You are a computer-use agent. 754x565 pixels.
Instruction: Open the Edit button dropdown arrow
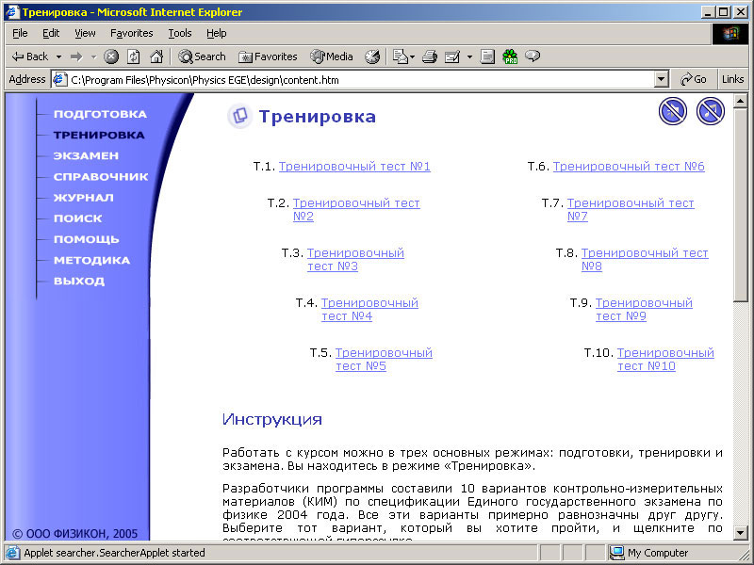pos(469,56)
